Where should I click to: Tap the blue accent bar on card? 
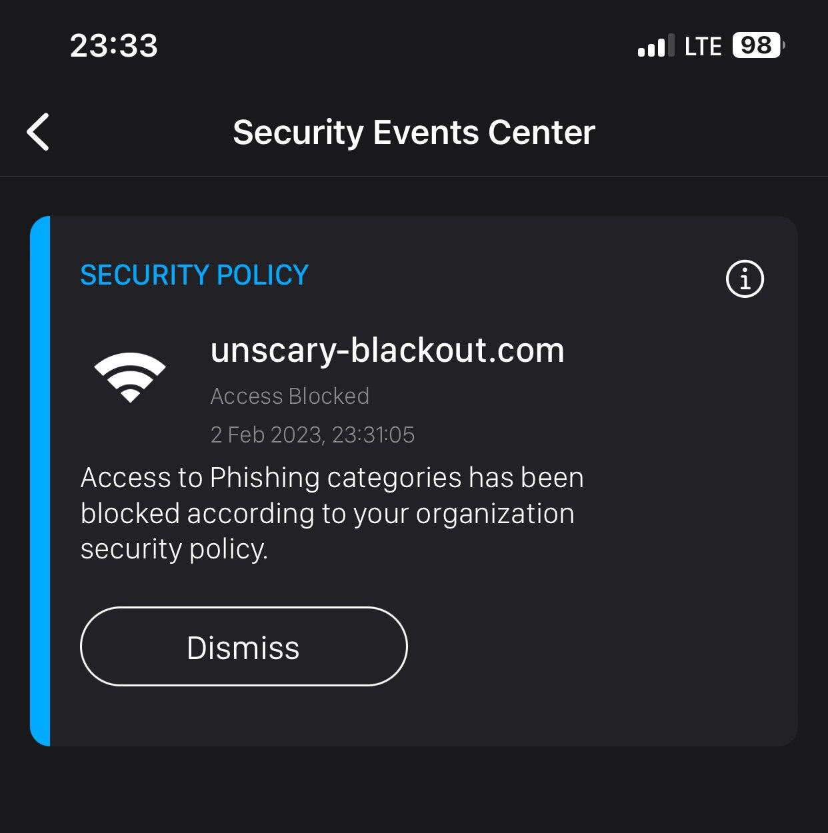pyautogui.click(x=40, y=480)
